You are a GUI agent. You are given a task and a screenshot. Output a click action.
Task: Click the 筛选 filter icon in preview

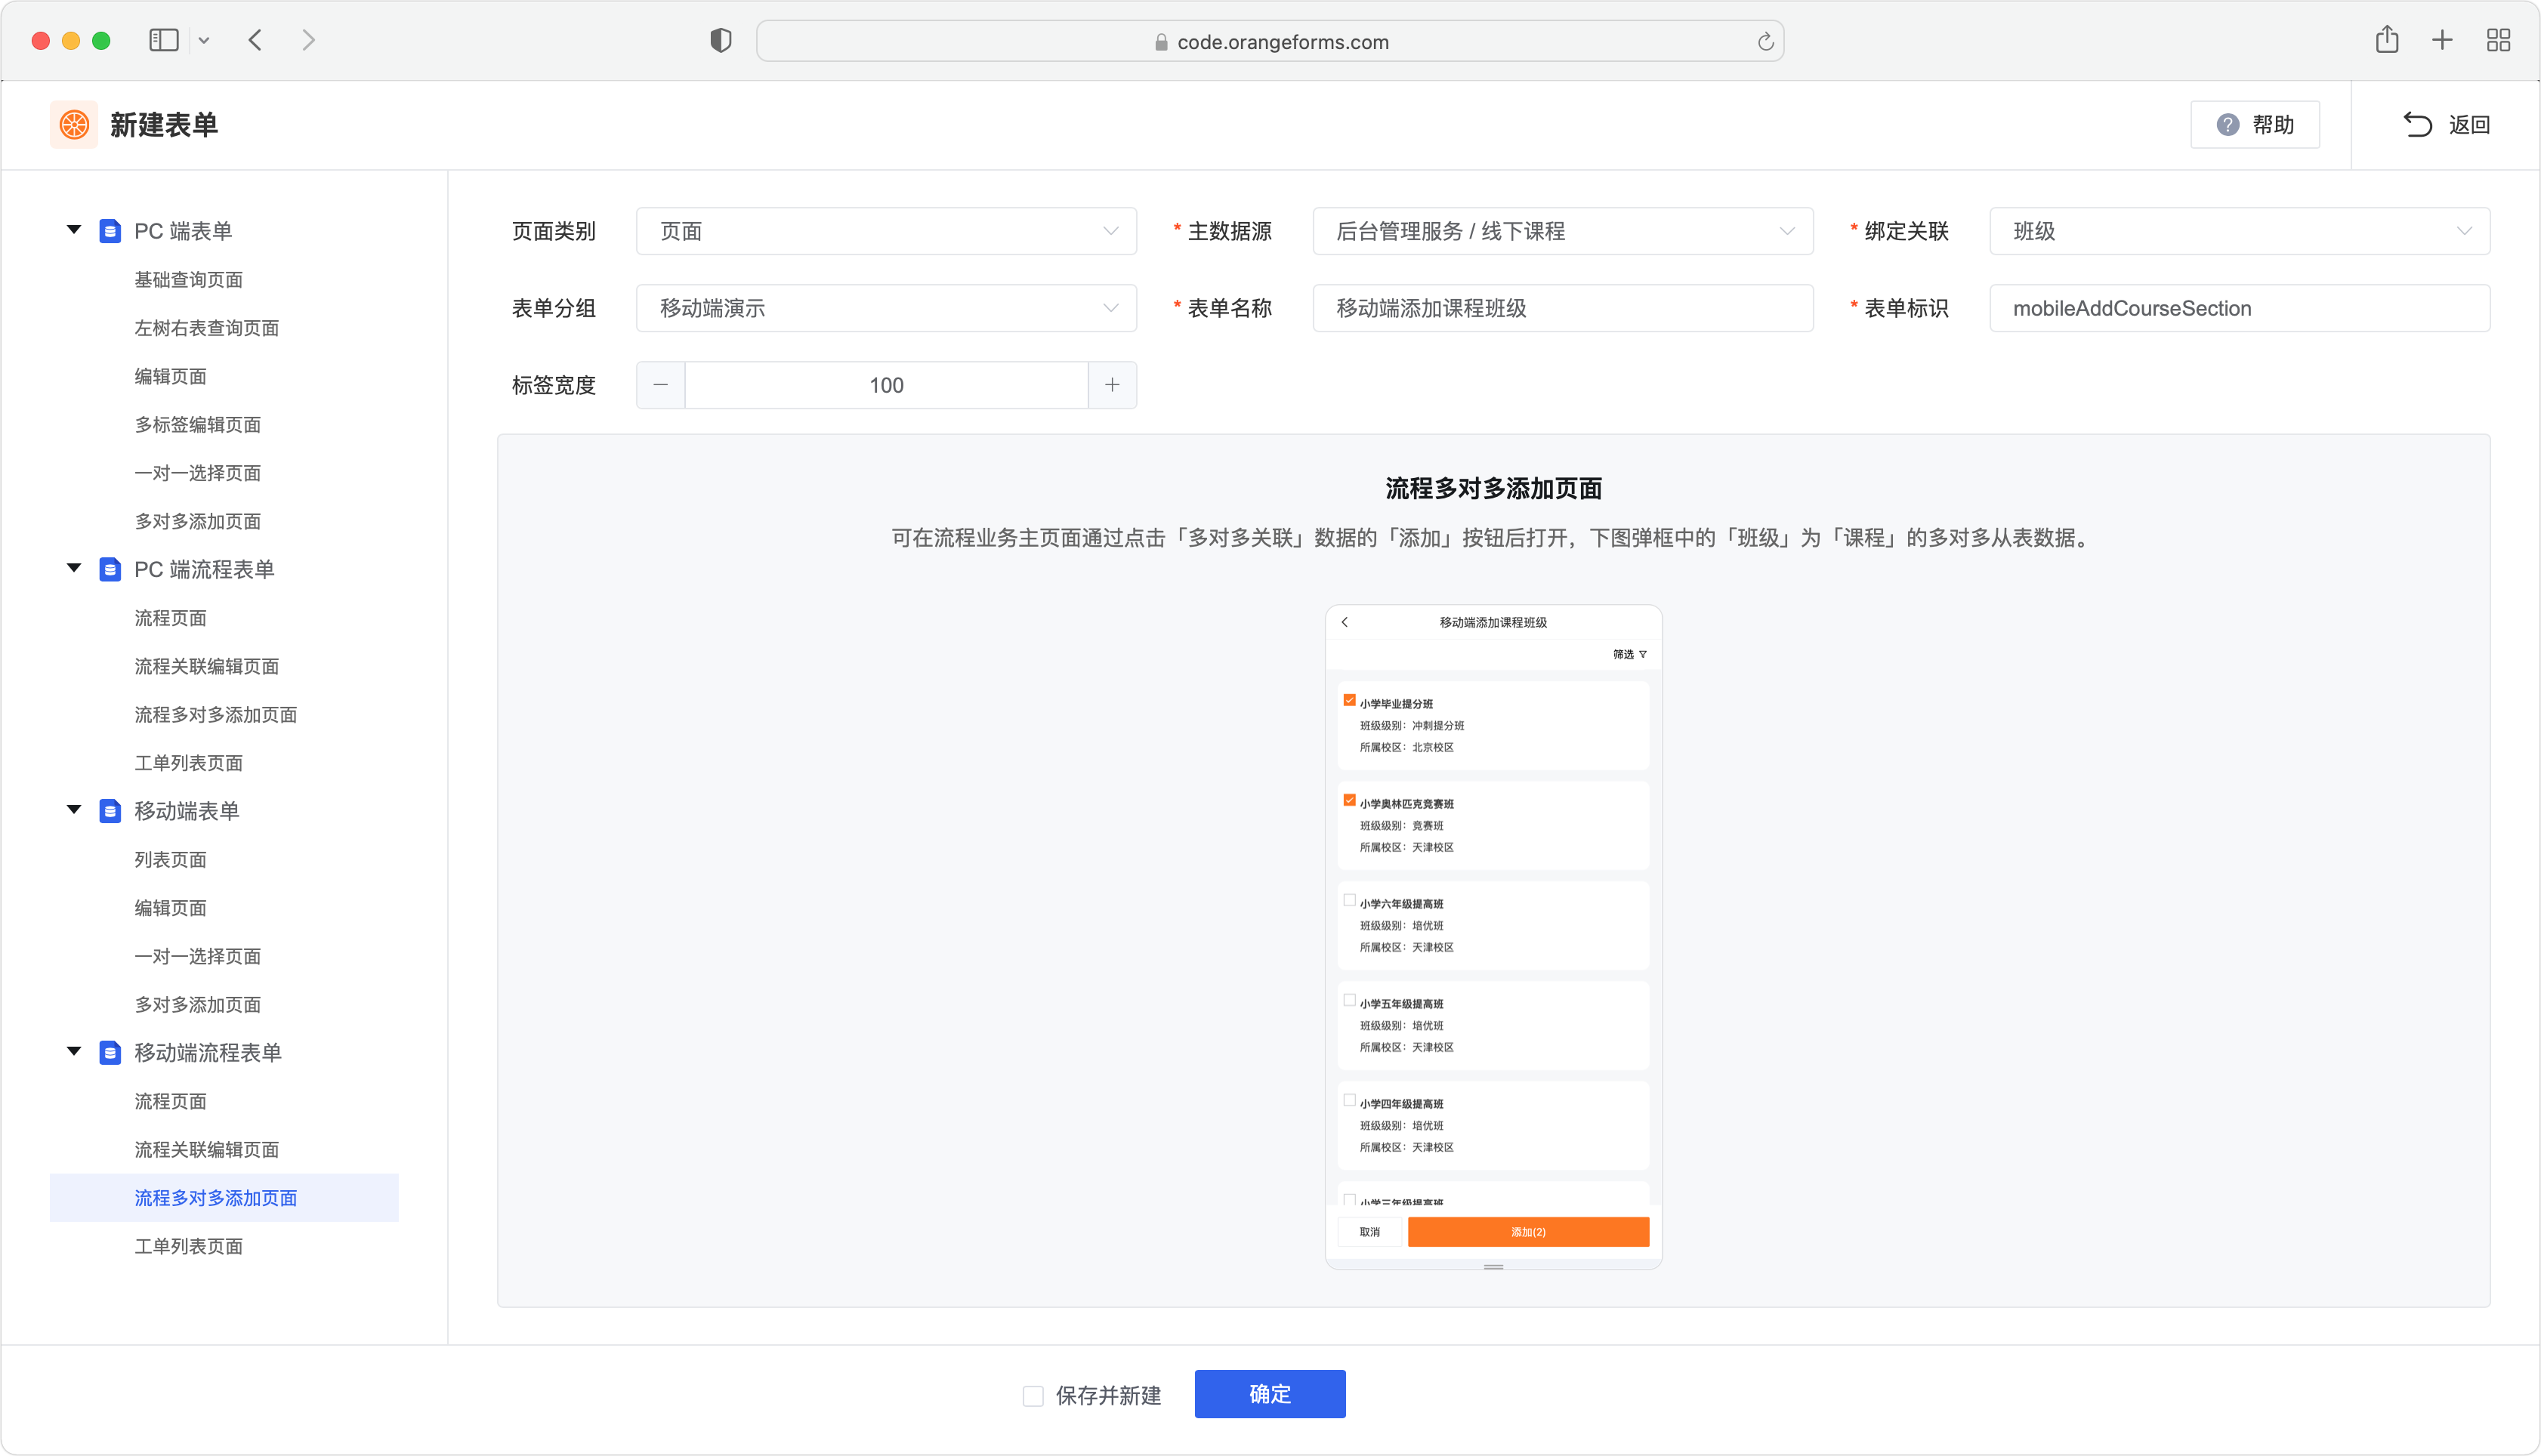[x=1643, y=654]
